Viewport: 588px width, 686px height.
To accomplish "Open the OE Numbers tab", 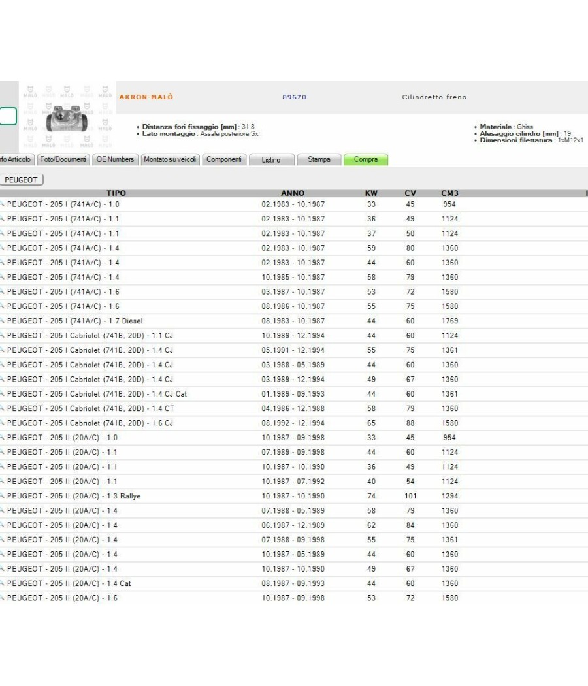I will (x=115, y=159).
